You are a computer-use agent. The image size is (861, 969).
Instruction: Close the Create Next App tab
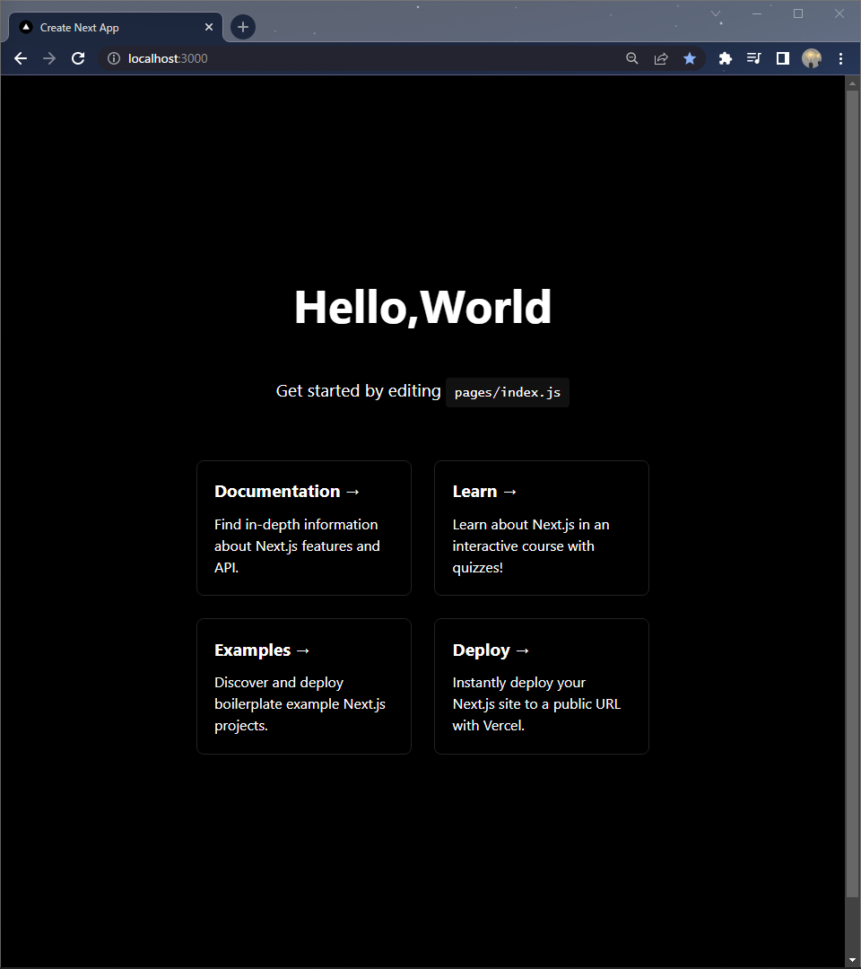[209, 28]
